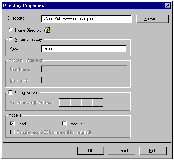174x160 pixels.
Task: Click the home directory house icon
Action: [x=47, y=30]
